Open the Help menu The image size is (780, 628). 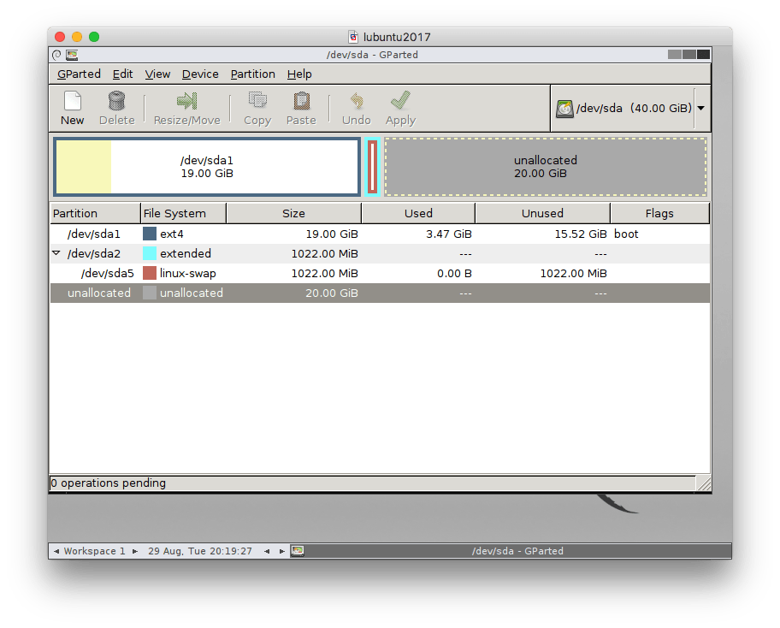299,74
